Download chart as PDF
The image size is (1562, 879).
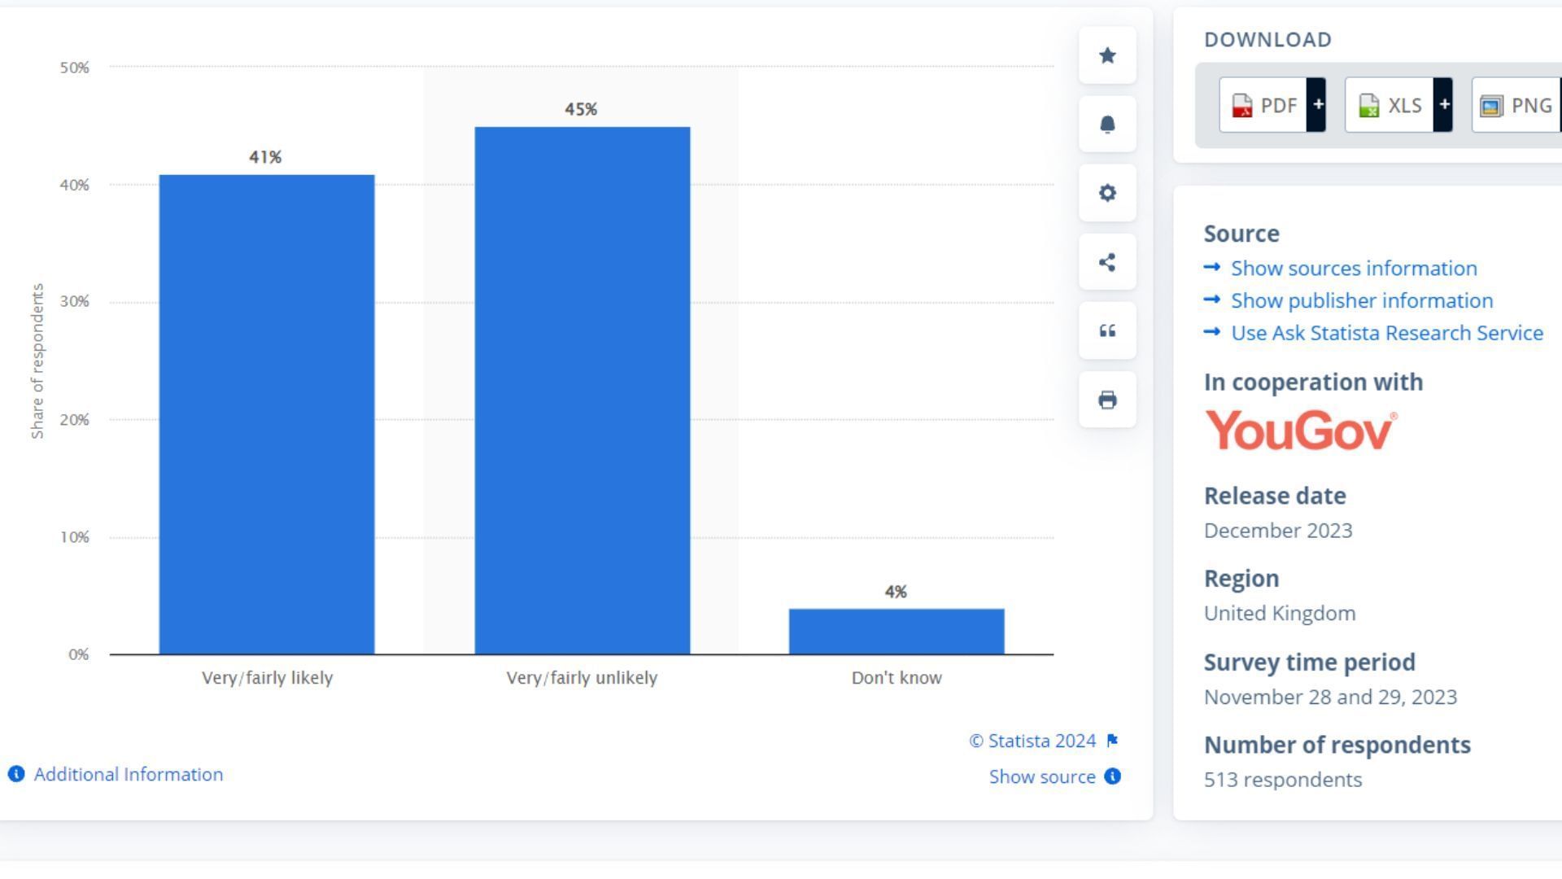(1264, 106)
